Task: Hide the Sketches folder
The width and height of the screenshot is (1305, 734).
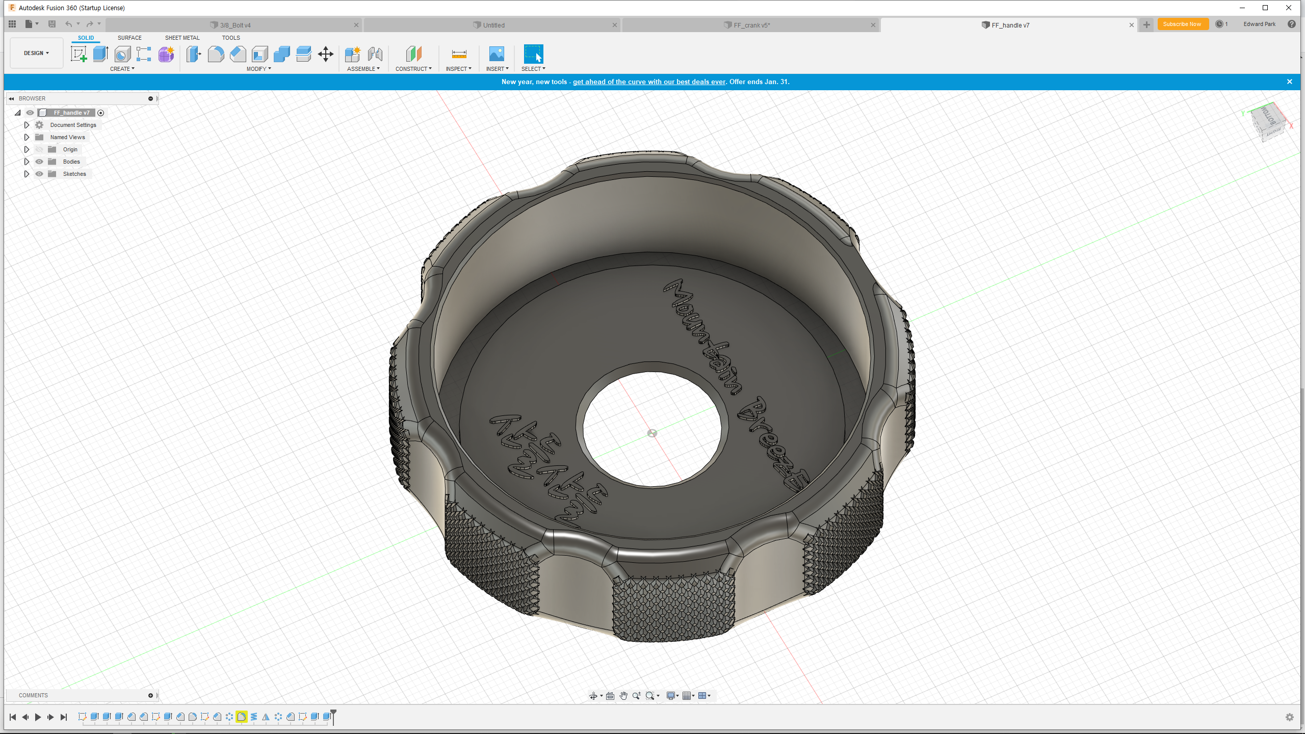Action: (39, 174)
